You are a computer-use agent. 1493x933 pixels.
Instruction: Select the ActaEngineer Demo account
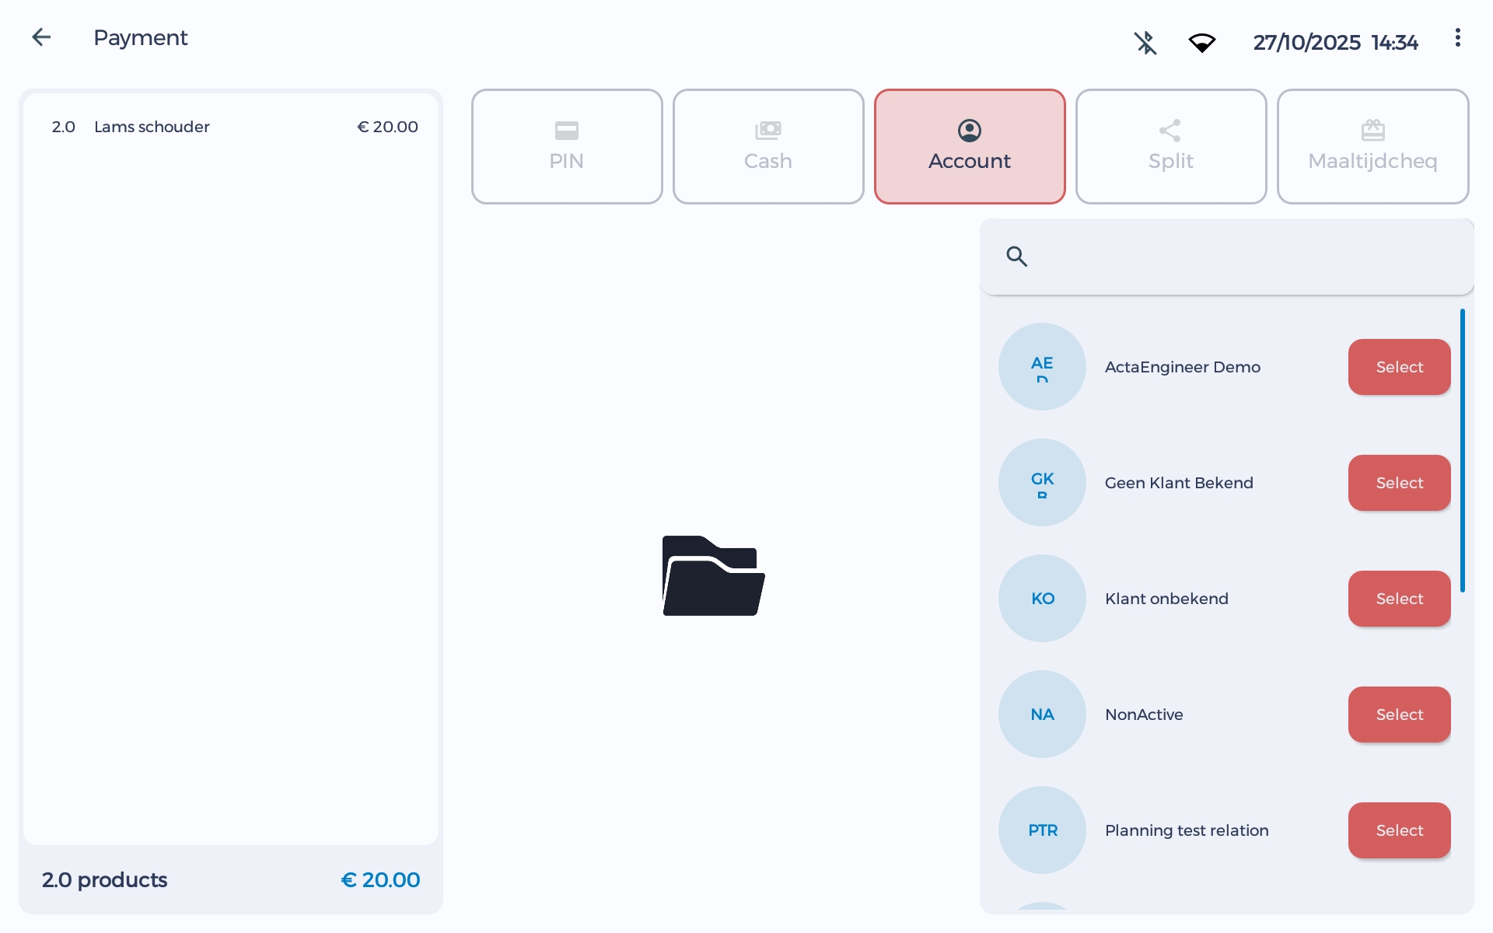click(x=1399, y=367)
